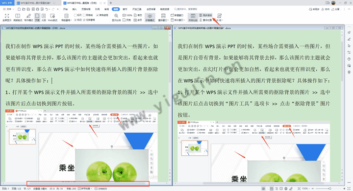Open the user avatar in title bar
The image size is (353, 191).
coord(333,3)
